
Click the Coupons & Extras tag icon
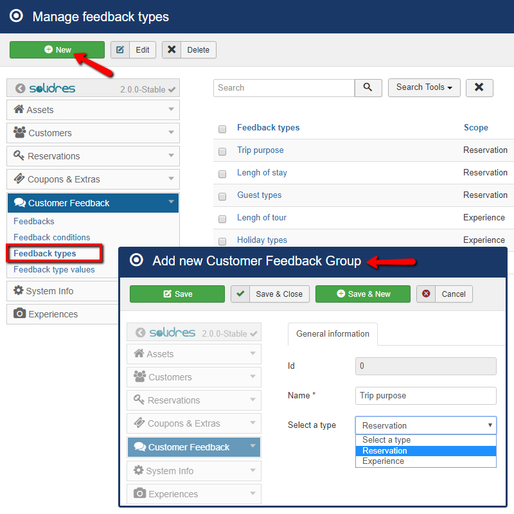19,179
